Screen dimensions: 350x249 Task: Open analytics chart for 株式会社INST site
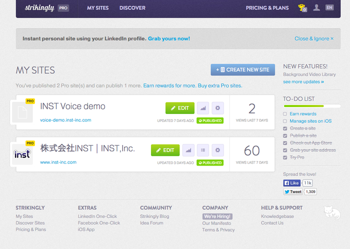pos(188,150)
